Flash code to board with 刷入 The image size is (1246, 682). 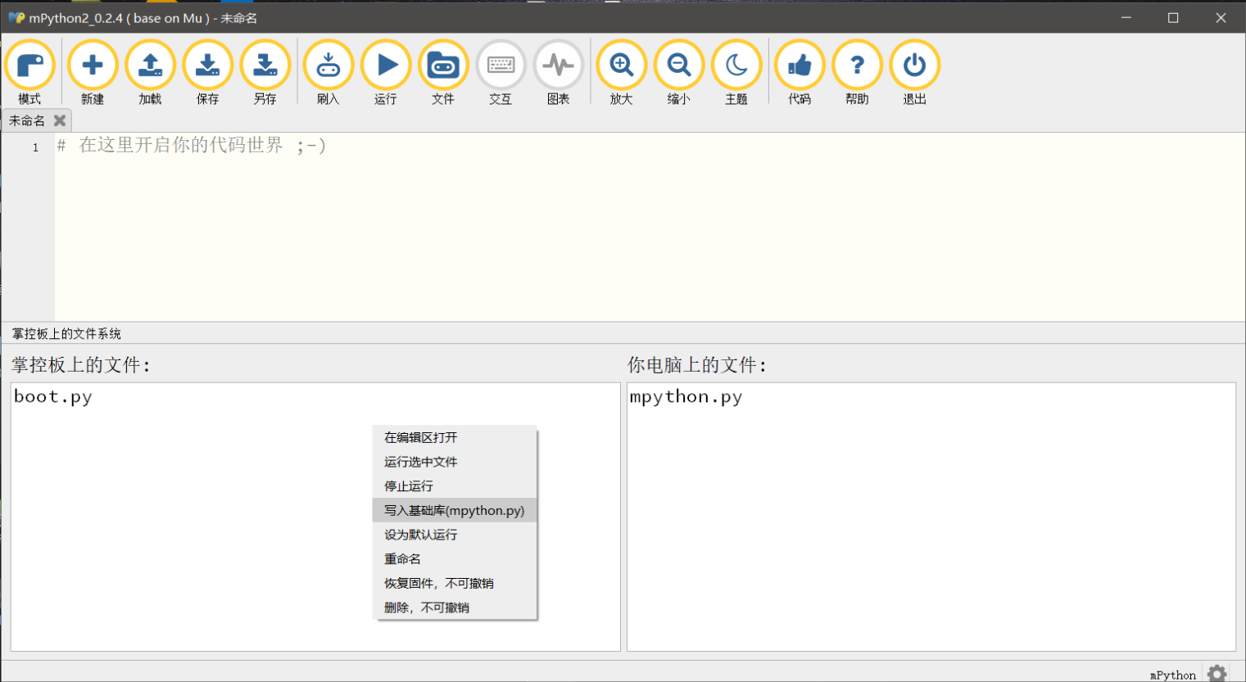click(328, 72)
